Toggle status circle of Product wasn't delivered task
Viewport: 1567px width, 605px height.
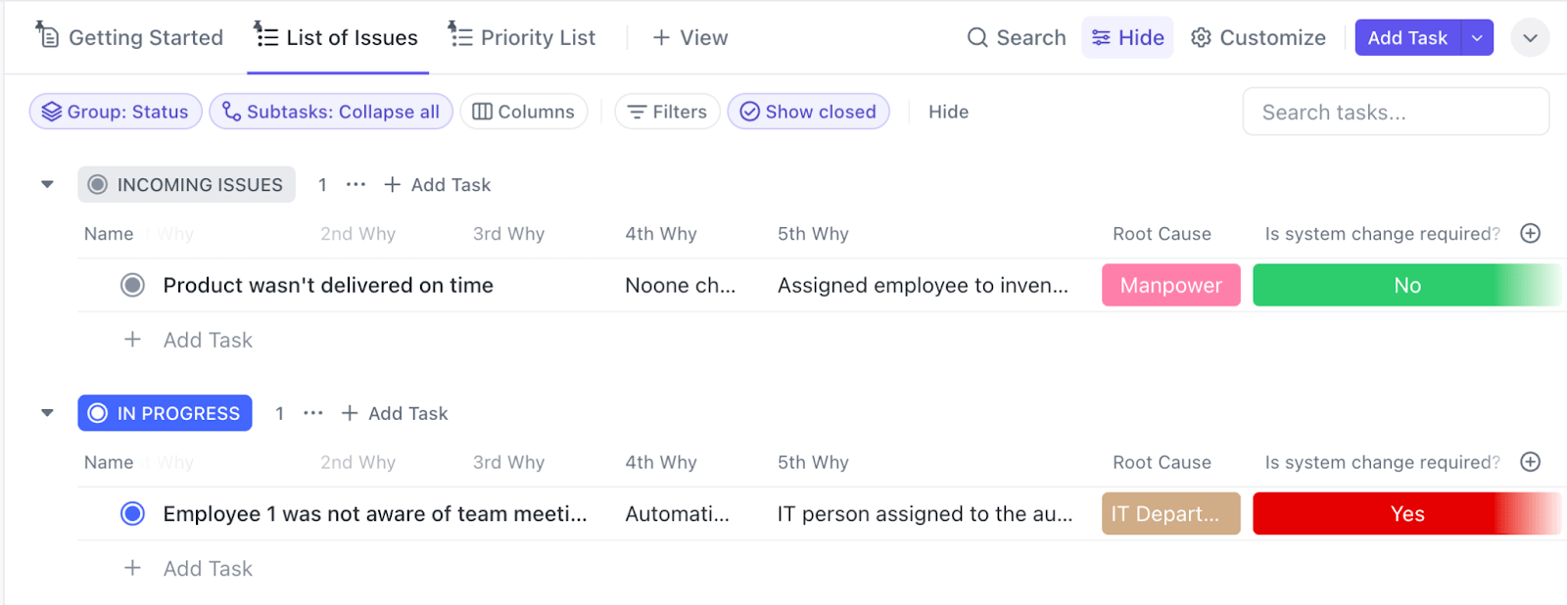coord(132,285)
